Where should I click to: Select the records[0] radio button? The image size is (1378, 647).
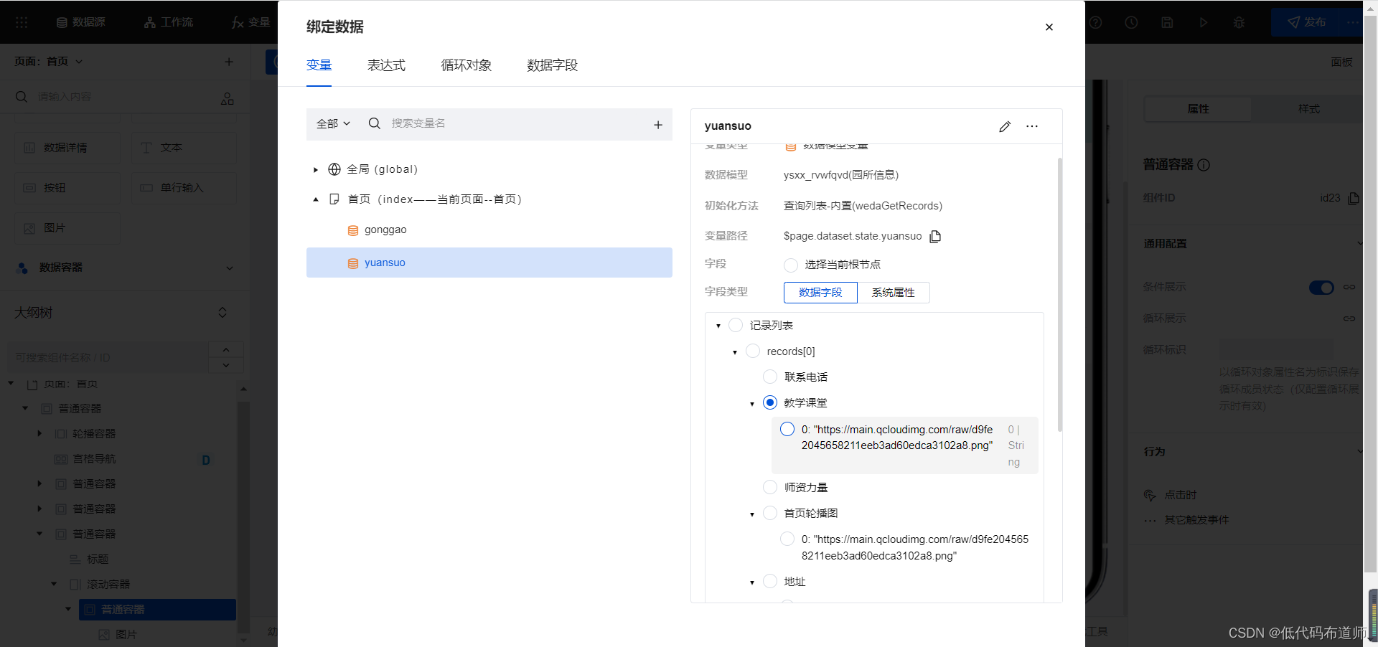752,351
